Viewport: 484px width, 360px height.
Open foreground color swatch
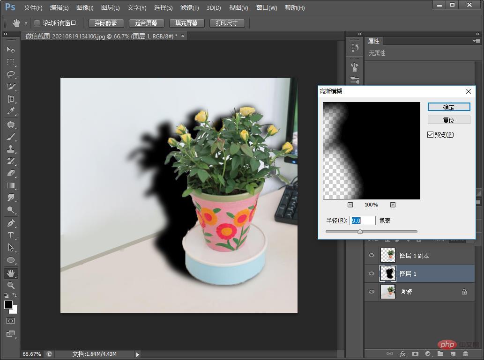[8, 304]
